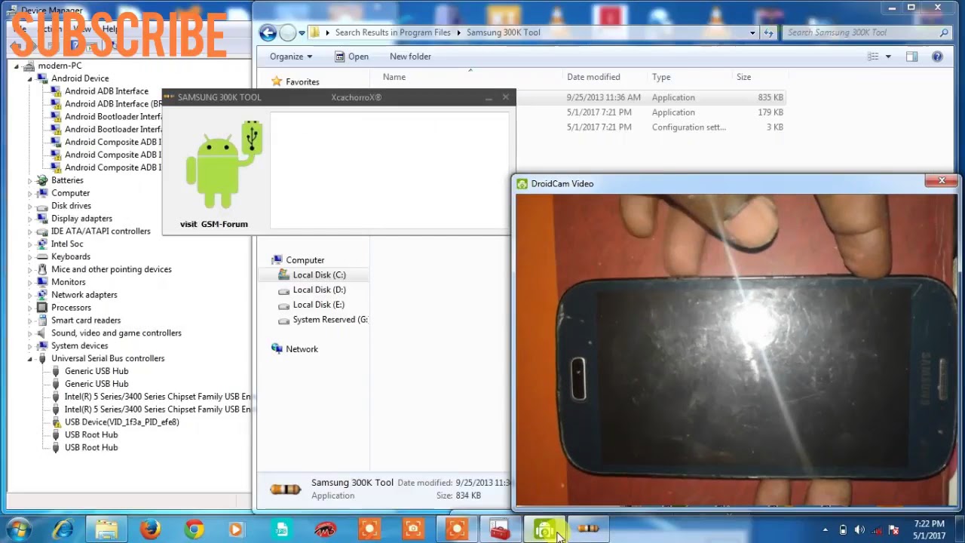Select the Configuration sett... file row
Viewport: 965px width, 543px height.
pyautogui.click(x=652, y=127)
